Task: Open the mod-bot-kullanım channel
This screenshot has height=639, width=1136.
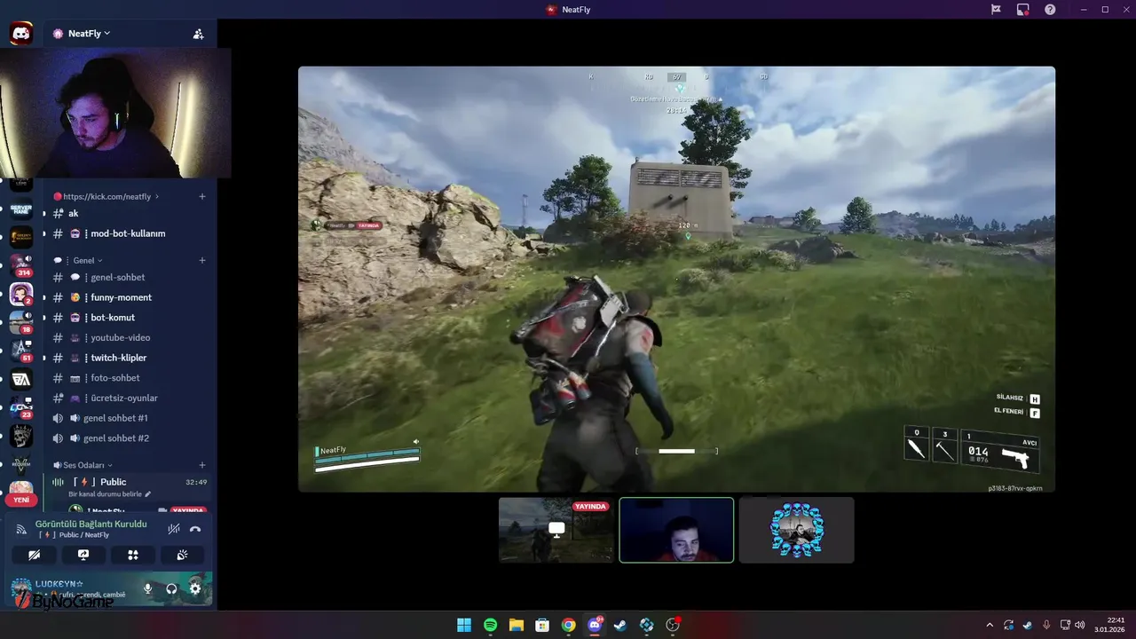Action: (x=129, y=233)
